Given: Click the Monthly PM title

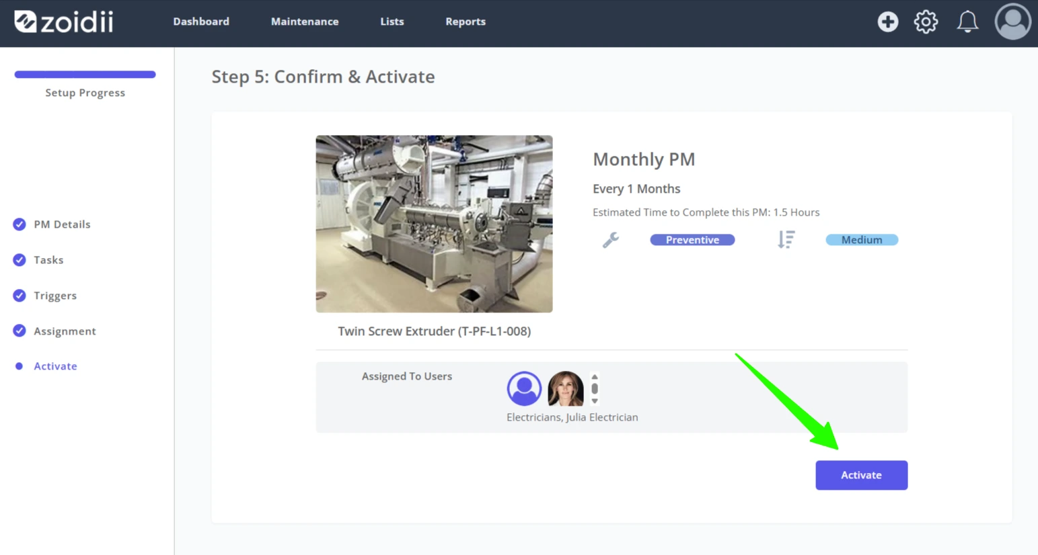Looking at the screenshot, I should pyautogui.click(x=644, y=159).
